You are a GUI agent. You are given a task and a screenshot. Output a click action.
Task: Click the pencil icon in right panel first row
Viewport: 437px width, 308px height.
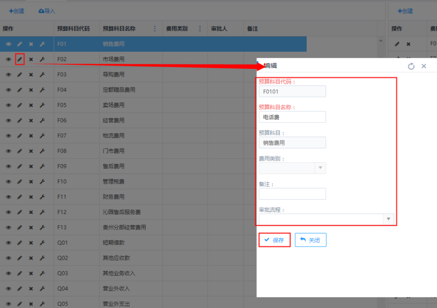tap(397, 44)
